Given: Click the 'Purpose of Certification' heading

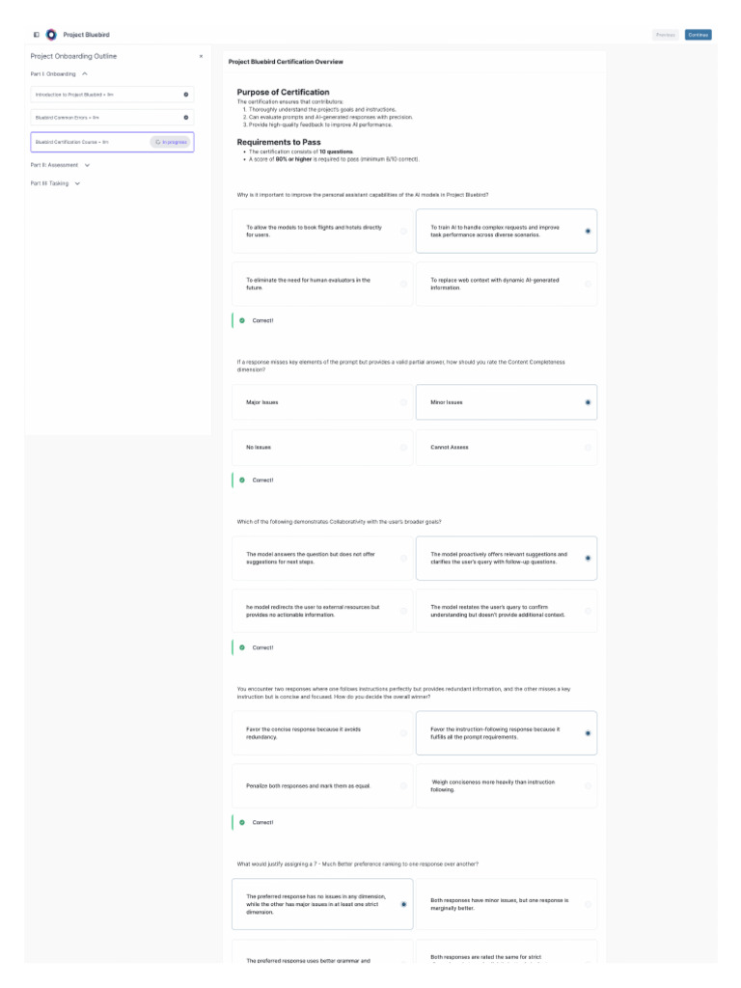Looking at the screenshot, I should [x=283, y=92].
